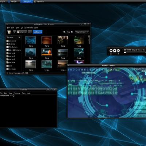Select the pics path bar button
Screen dimensions: 146x146
(30, 32)
